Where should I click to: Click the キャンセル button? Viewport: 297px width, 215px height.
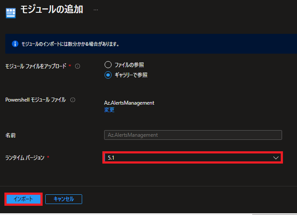[64, 199]
